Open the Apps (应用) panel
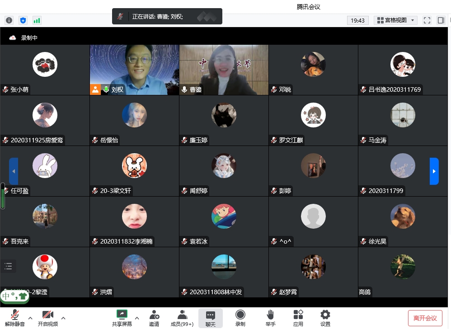The image size is (451, 329). (298, 318)
